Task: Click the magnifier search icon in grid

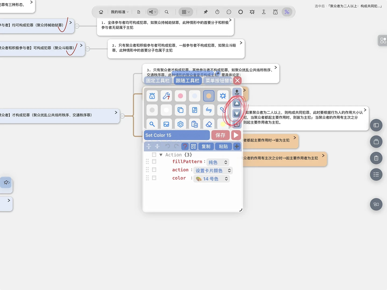Action: tap(152, 124)
